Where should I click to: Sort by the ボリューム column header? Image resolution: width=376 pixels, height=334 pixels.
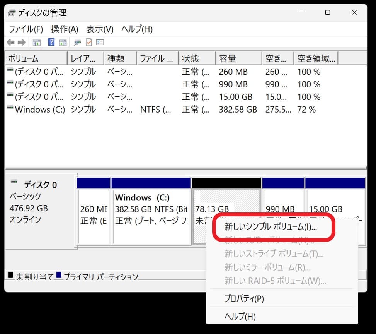tap(36, 58)
